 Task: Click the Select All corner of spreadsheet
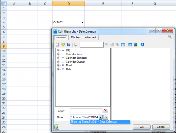click(4, 4)
